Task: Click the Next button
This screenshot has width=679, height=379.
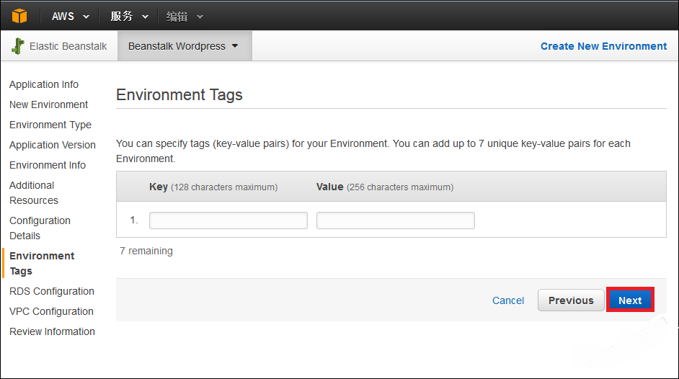Action: tap(630, 300)
